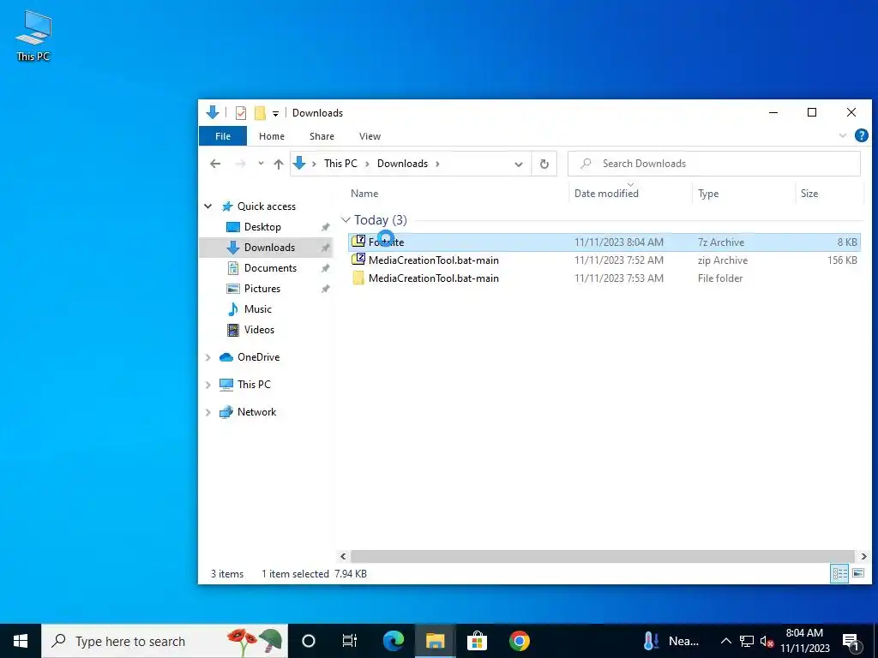The height and width of the screenshot is (658, 878).
Task: Click the 7z Archive icon beside Fortnite
Action: tap(358, 242)
